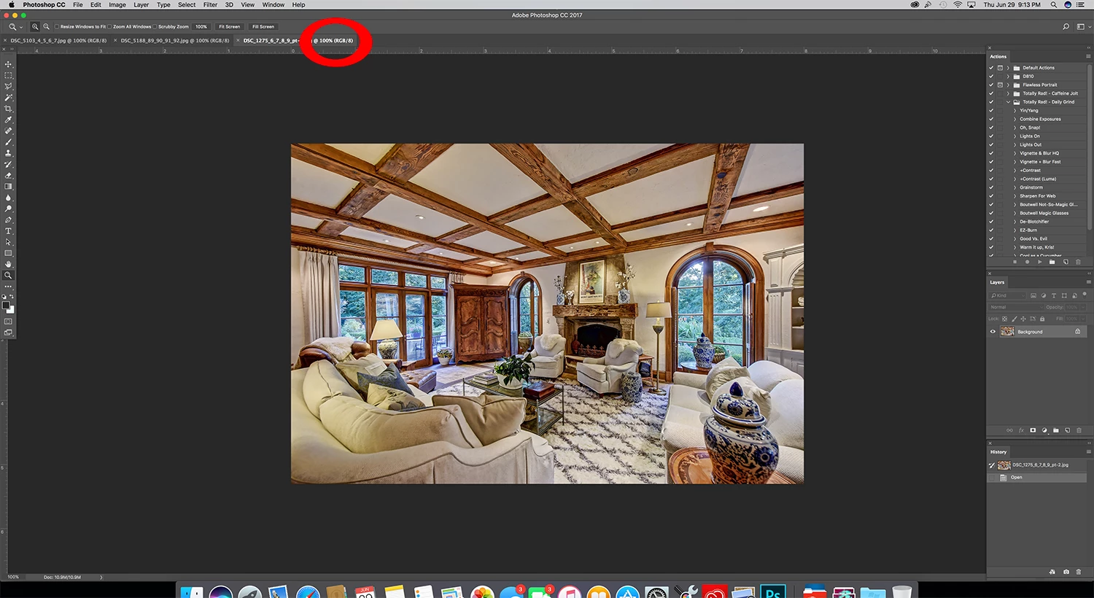Select the History Brush tool

tap(8, 164)
